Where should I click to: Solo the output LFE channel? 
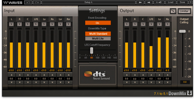pos(151,24)
